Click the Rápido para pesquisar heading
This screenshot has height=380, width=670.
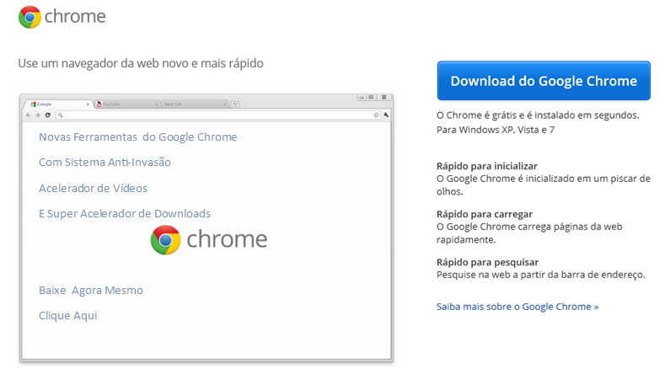[x=487, y=262]
